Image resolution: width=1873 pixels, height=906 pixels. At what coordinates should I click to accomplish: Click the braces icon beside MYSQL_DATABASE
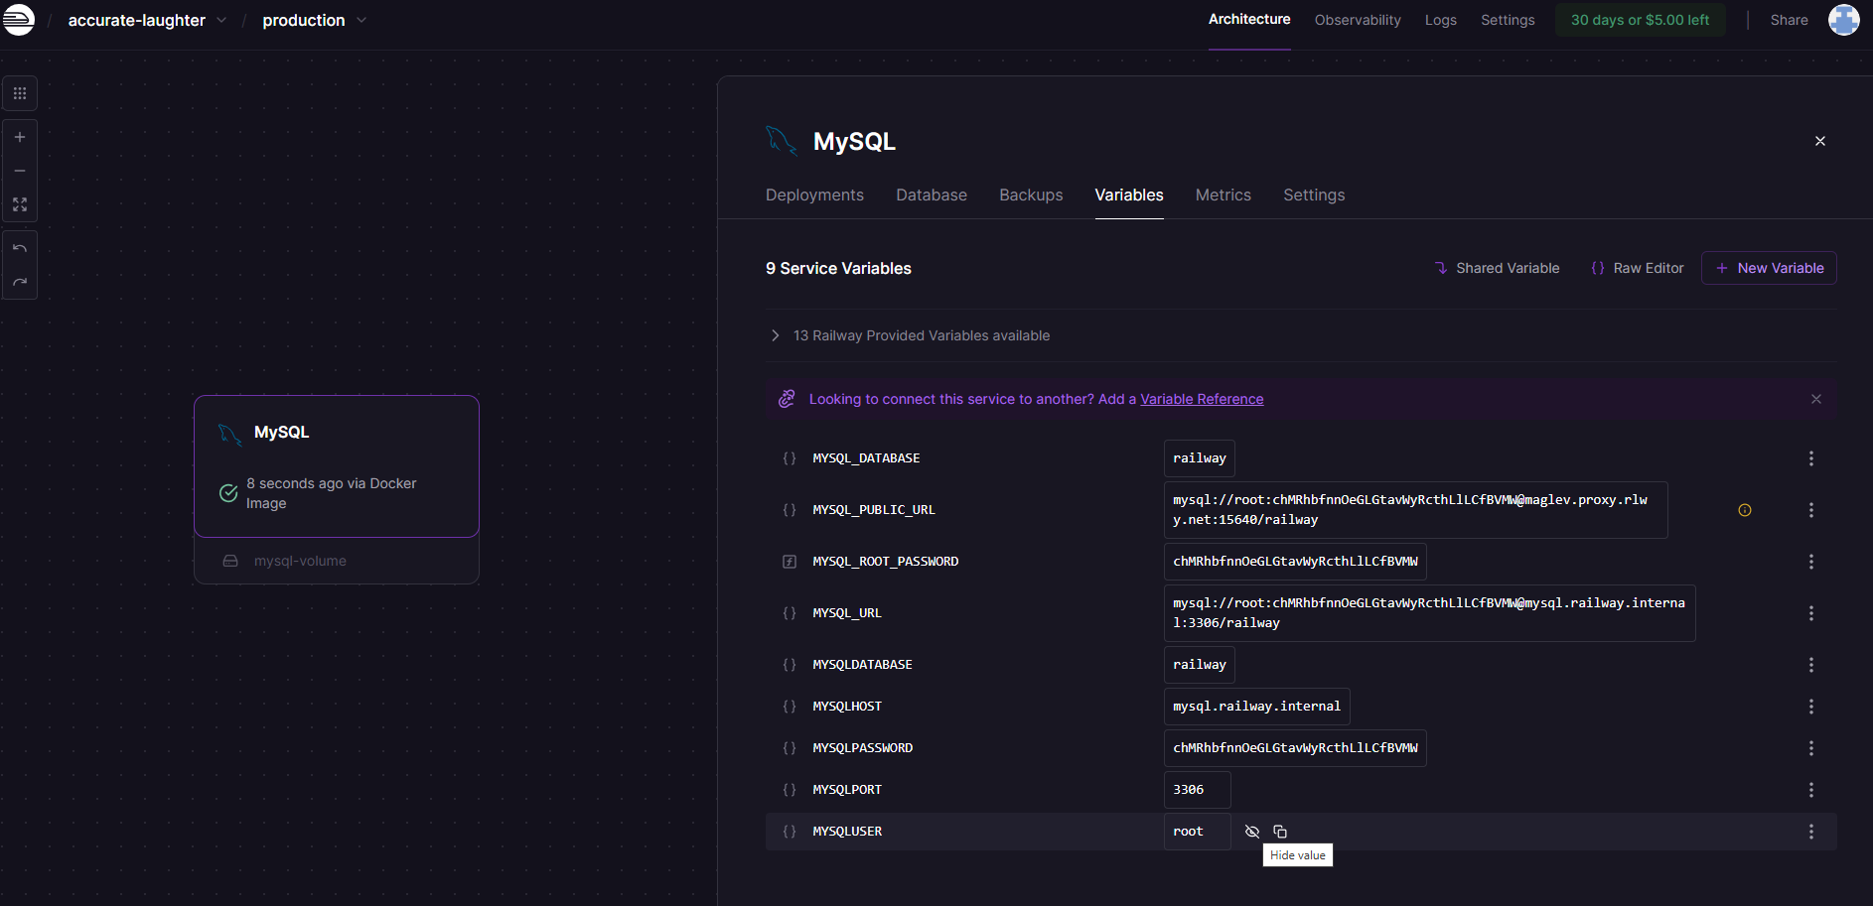click(790, 458)
